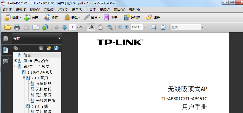Open the bookmark options gear menu
The image size is (243, 113).
click(x=17, y=48)
